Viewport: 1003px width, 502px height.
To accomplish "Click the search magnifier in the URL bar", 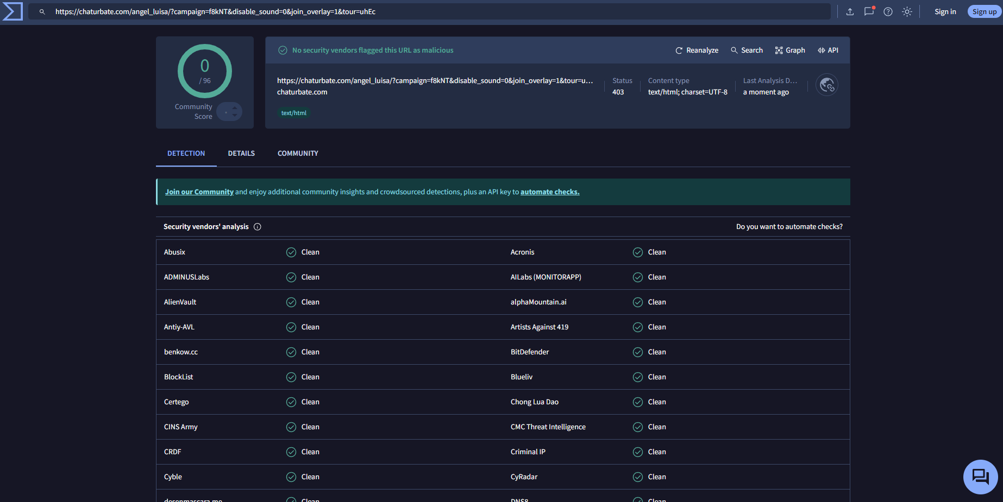I will coord(42,11).
